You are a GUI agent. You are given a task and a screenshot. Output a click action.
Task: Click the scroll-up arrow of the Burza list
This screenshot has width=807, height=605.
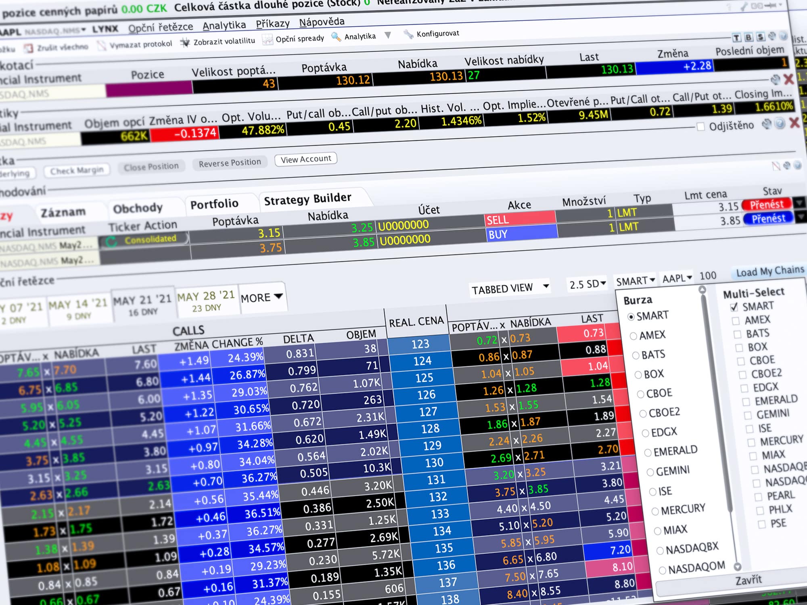click(702, 290)
